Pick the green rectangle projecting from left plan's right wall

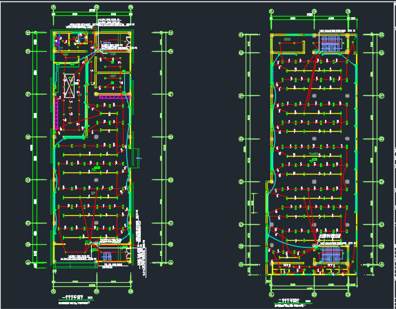click(135, 158)
